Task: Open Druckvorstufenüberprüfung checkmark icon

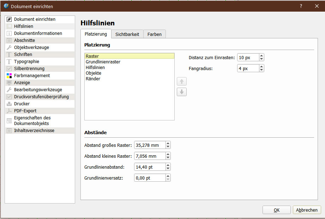Action: [9, 97]
